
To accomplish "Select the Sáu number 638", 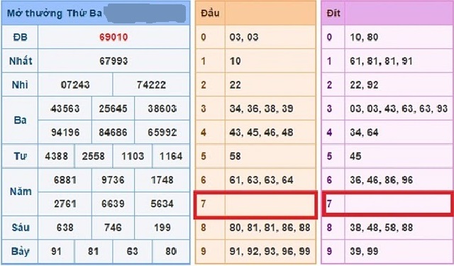I will tap(65, 227).
